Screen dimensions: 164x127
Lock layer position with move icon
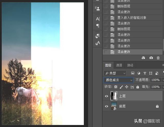(127, 87)
